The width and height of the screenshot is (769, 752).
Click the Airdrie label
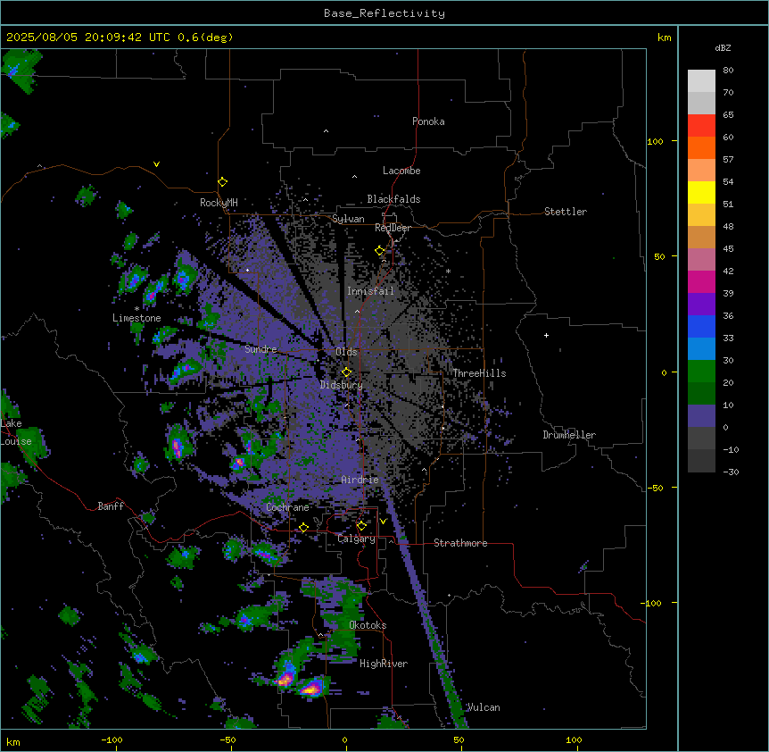click(x=360, y=480)
